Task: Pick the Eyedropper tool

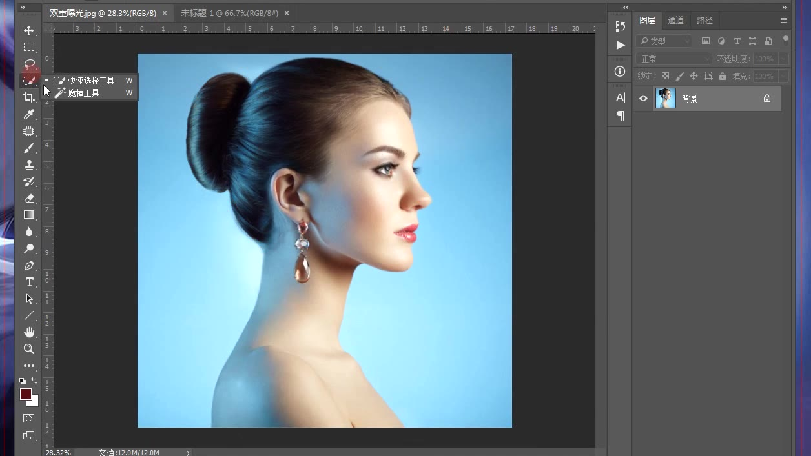Action: pos(29,114)
